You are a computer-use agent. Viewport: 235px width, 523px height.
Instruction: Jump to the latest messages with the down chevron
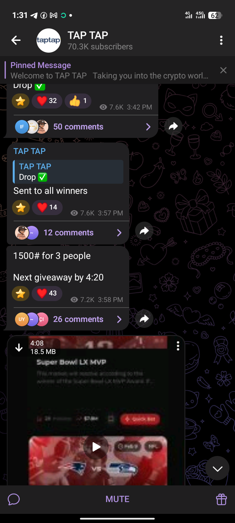(217, 469)
